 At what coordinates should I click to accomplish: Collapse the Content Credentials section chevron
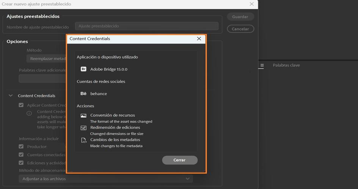point(11,96)
